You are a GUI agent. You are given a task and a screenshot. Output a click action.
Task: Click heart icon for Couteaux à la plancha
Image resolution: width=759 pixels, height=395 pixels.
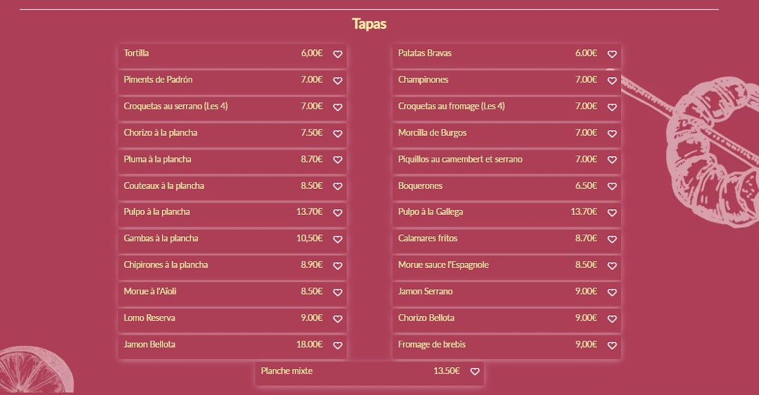(x=338, y=187)
